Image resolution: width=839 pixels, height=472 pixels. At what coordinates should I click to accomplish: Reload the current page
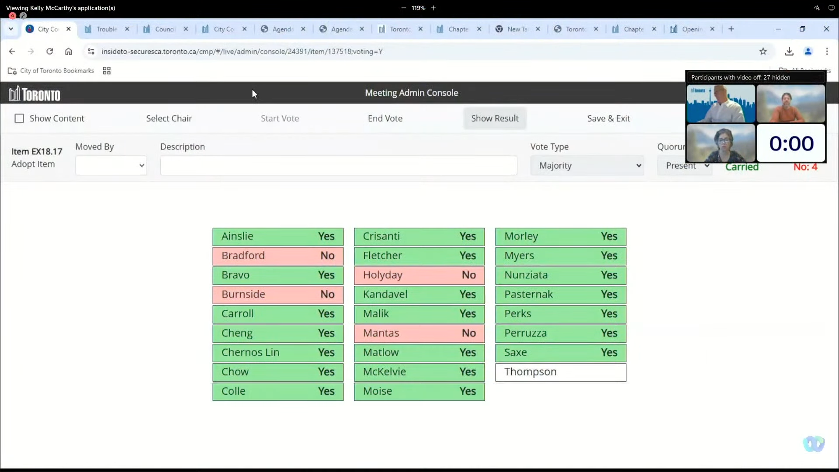pos(49,52)
